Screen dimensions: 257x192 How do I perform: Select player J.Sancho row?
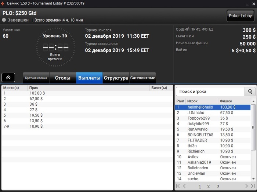point(213,113)
